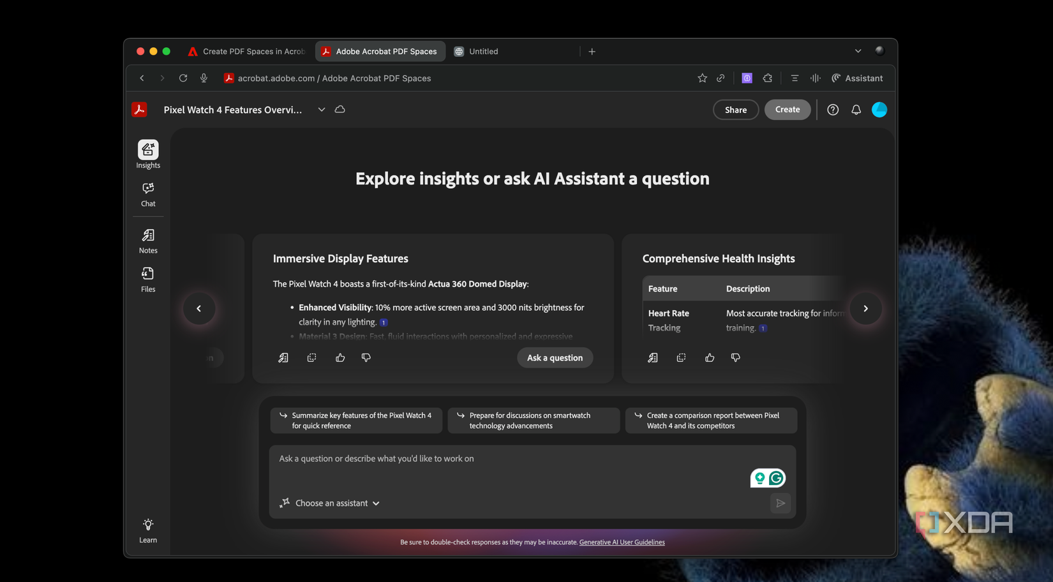The width and height of the screenshot is (1053, 582).
Task: Copy the Comprehensive Health Insights card
Action: [x=681, y=358]
